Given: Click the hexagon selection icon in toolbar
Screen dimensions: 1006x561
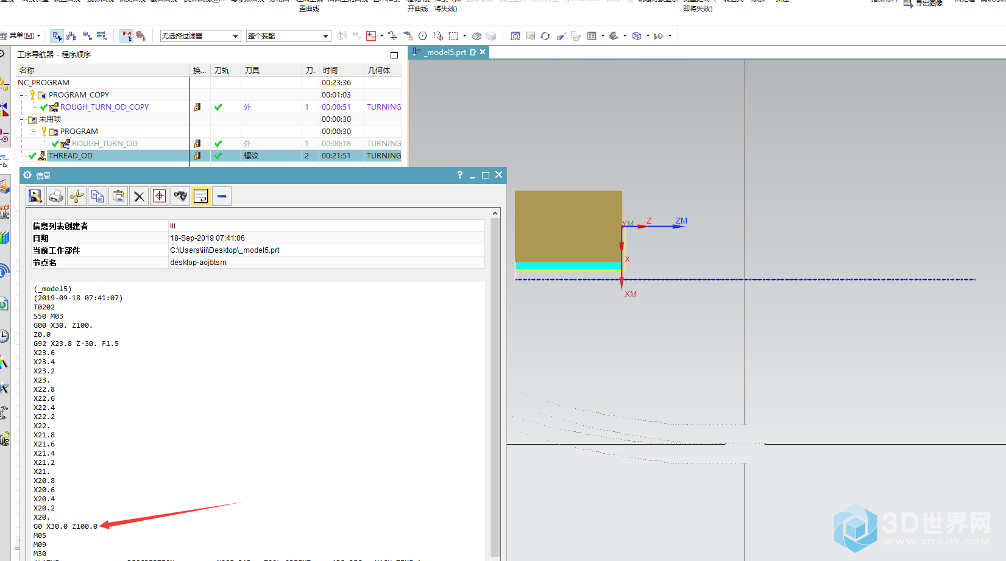Looking at the screenshot, I should click(x=423, y=36).
